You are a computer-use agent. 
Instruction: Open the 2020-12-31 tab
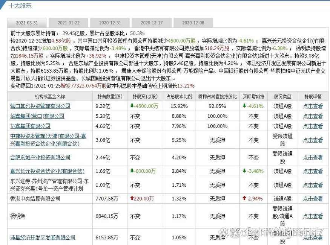pos(110,23)
